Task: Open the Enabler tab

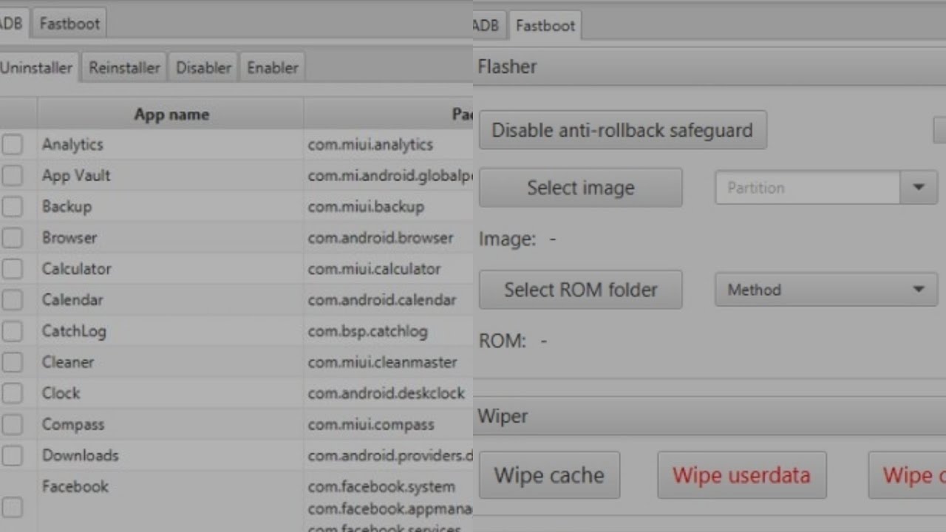Action: 272,68
